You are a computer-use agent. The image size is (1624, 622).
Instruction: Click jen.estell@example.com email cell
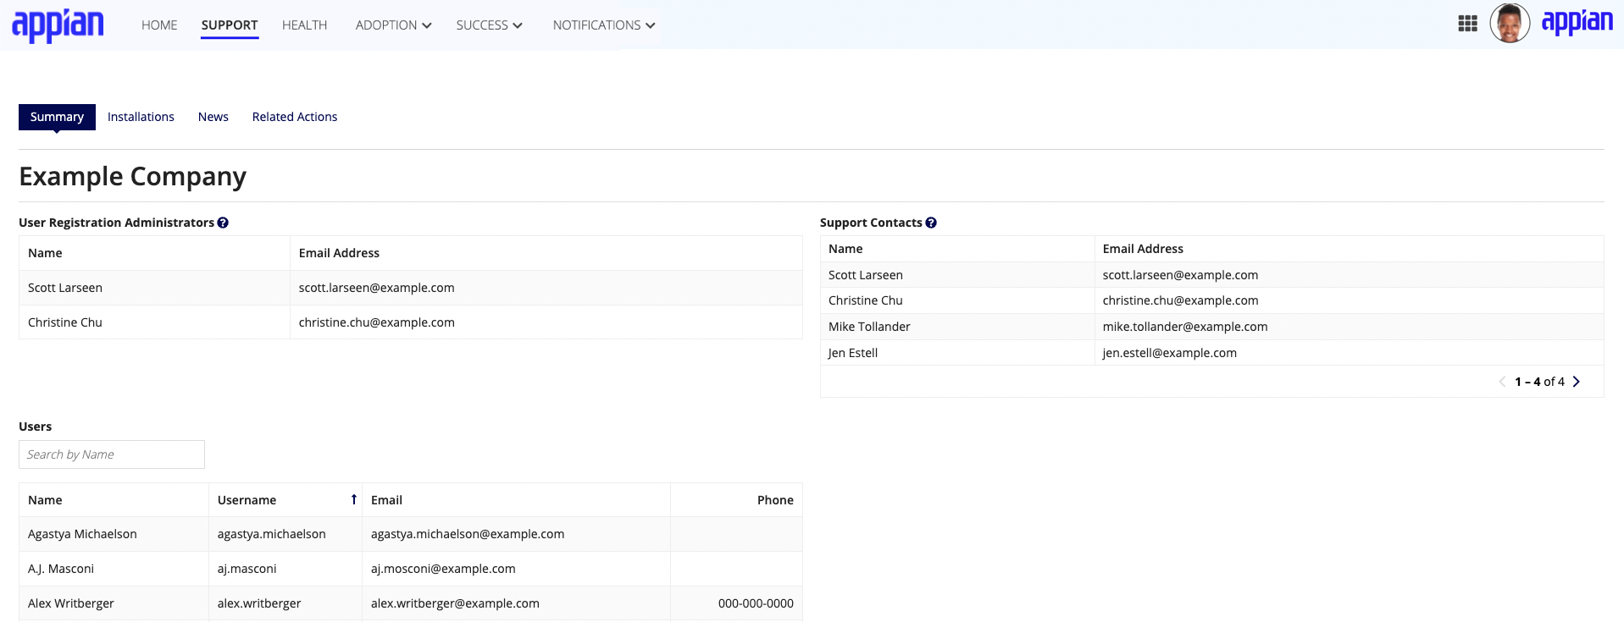click(1170, 353)
